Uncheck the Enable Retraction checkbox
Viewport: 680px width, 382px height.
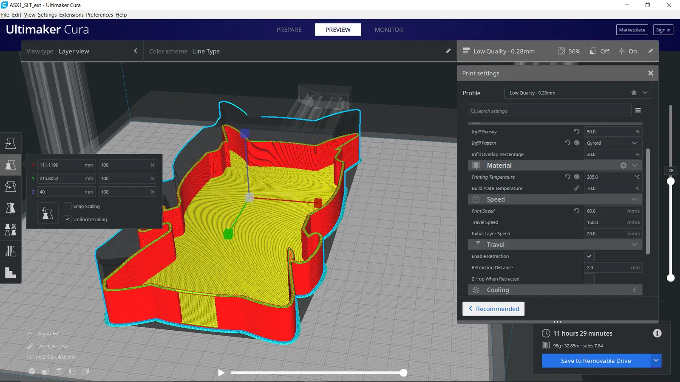click(589, 256)
